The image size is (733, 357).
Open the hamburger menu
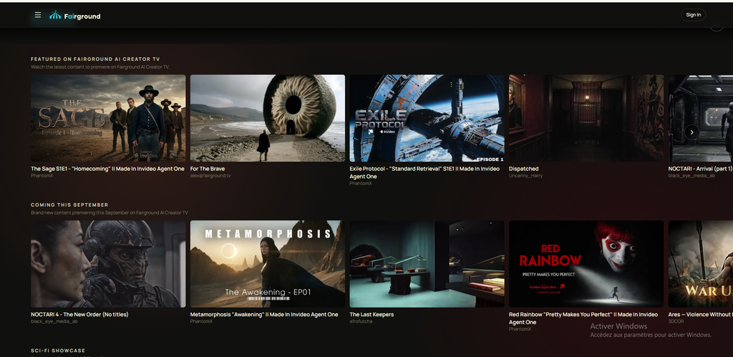click(x=38, y=15)
